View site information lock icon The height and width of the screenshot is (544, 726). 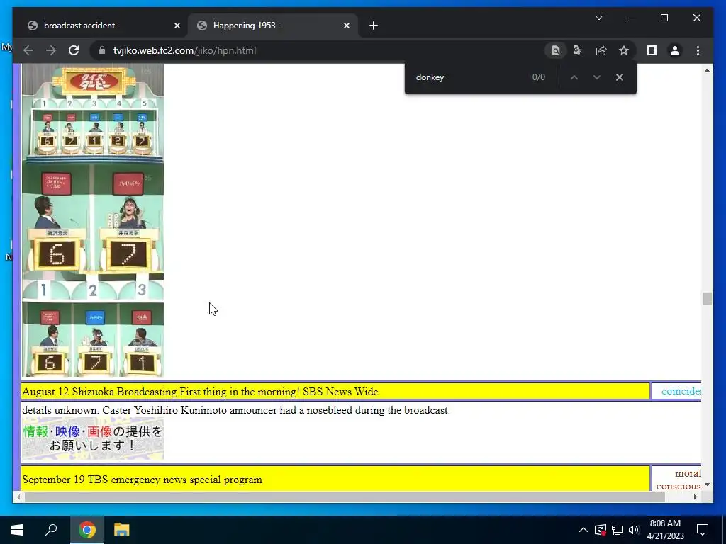point(102,50)
